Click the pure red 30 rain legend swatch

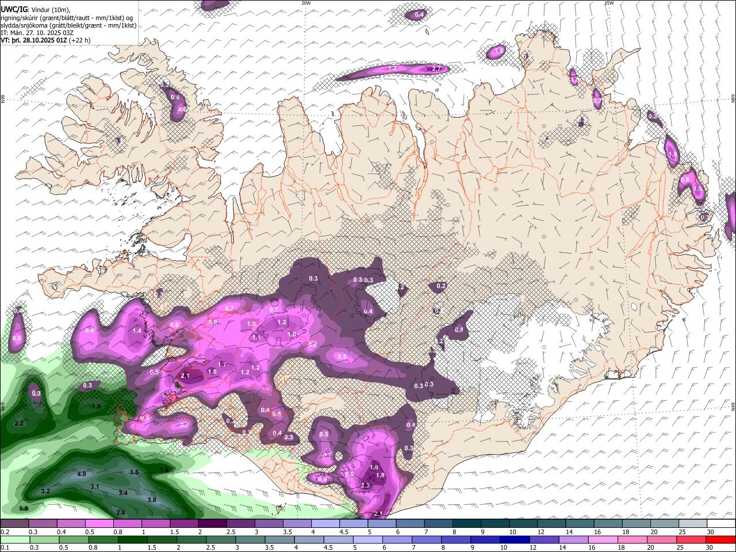click(721, 539)
